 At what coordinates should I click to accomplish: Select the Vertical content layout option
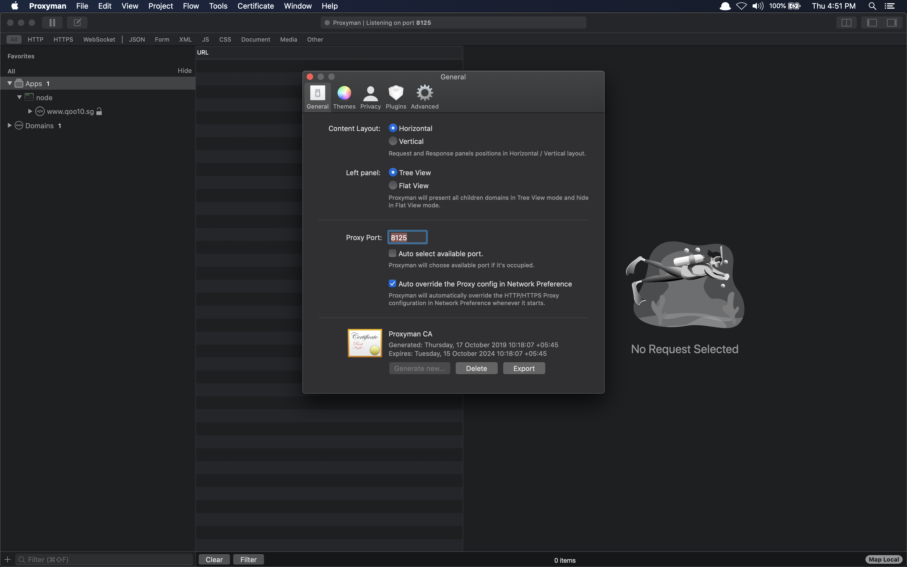click(393, 141)
